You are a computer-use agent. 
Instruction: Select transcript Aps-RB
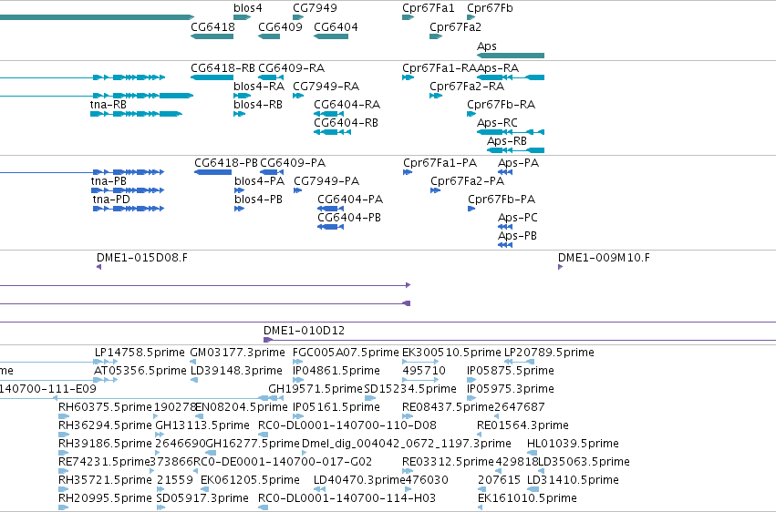[x=507, y=141]
